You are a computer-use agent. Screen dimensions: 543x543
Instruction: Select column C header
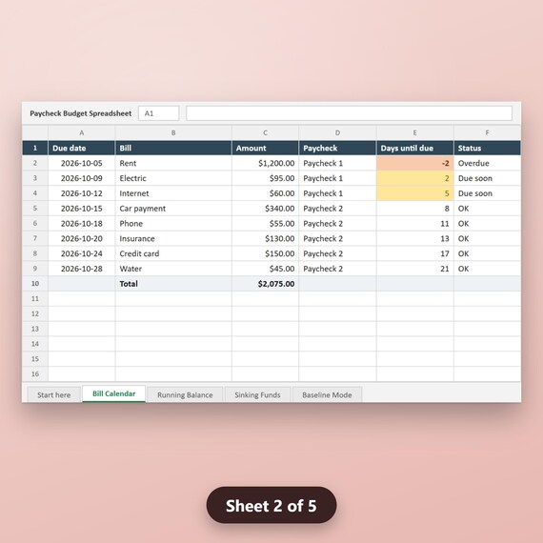pos(265,132)
